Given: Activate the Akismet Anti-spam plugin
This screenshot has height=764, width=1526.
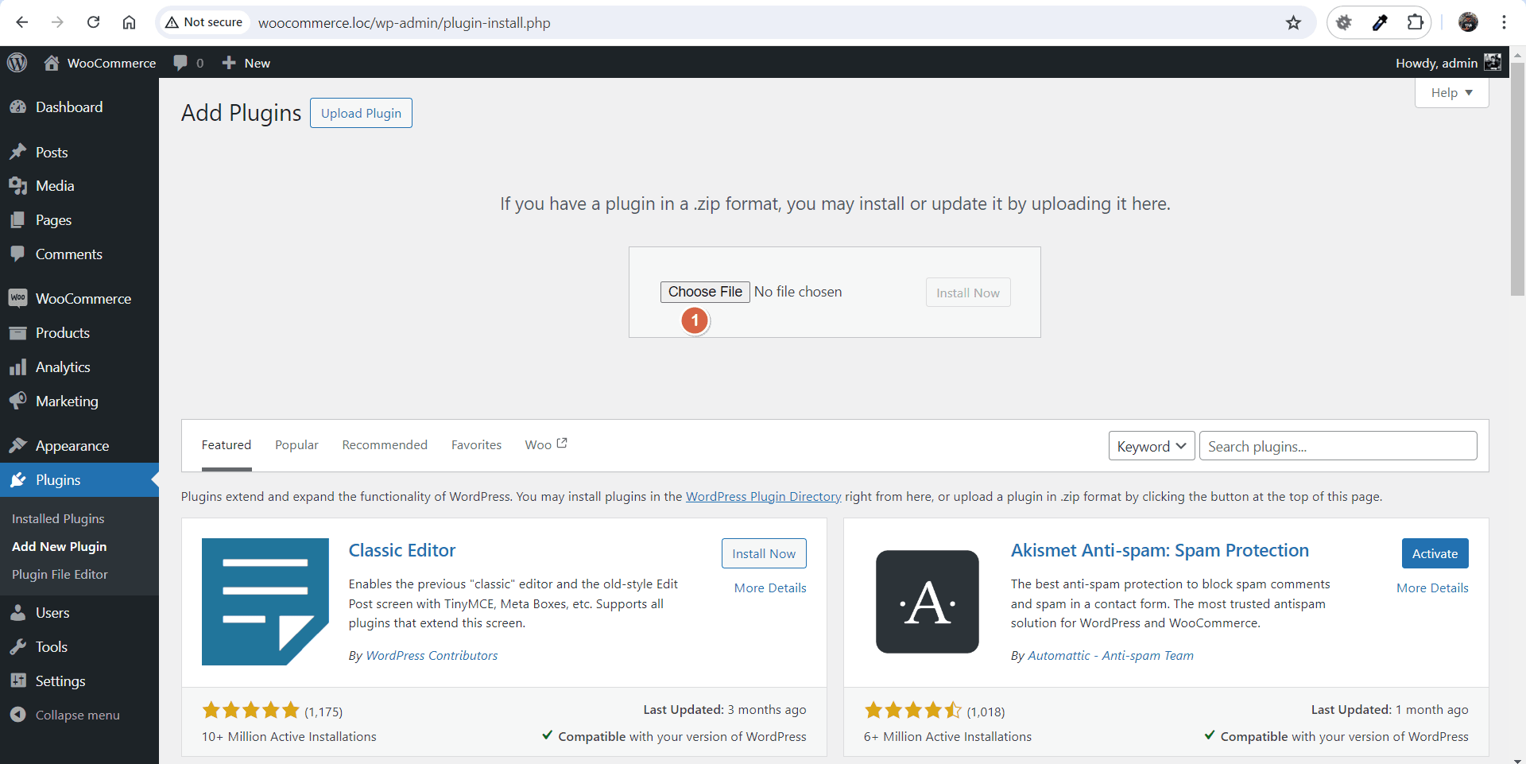Looking at the screenshot, I should coord(1435,553).
